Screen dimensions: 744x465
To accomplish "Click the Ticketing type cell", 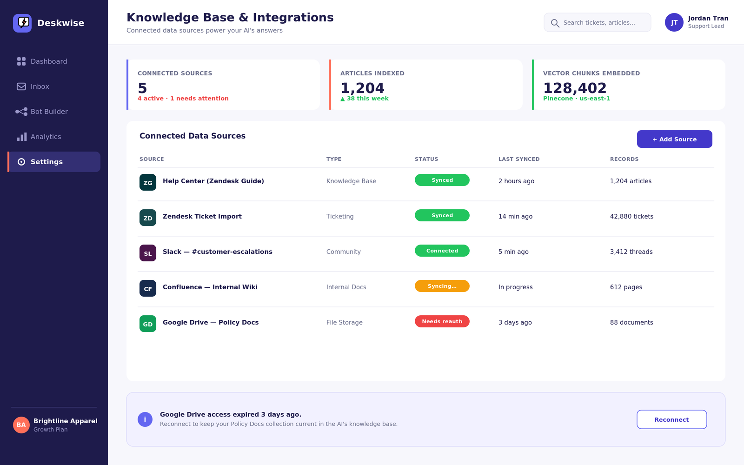I will (x=340, y=216).
